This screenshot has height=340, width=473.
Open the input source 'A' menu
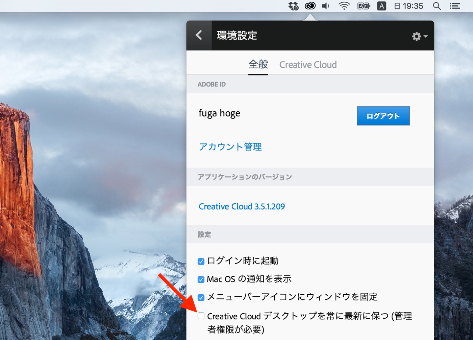pos(381,6)
